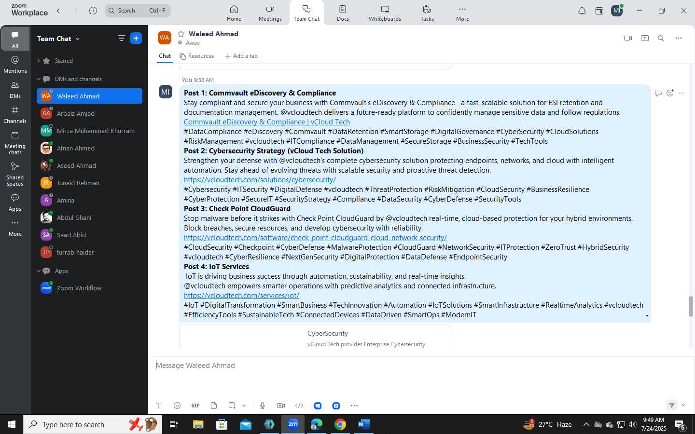Click Add a tab
The image size is (695, 434).
tap(241, 56)
